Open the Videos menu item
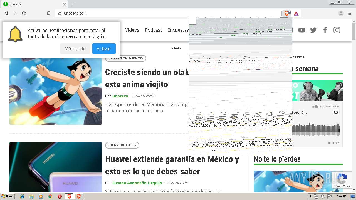This screenshot has height=200, width=356. [132, 30]
